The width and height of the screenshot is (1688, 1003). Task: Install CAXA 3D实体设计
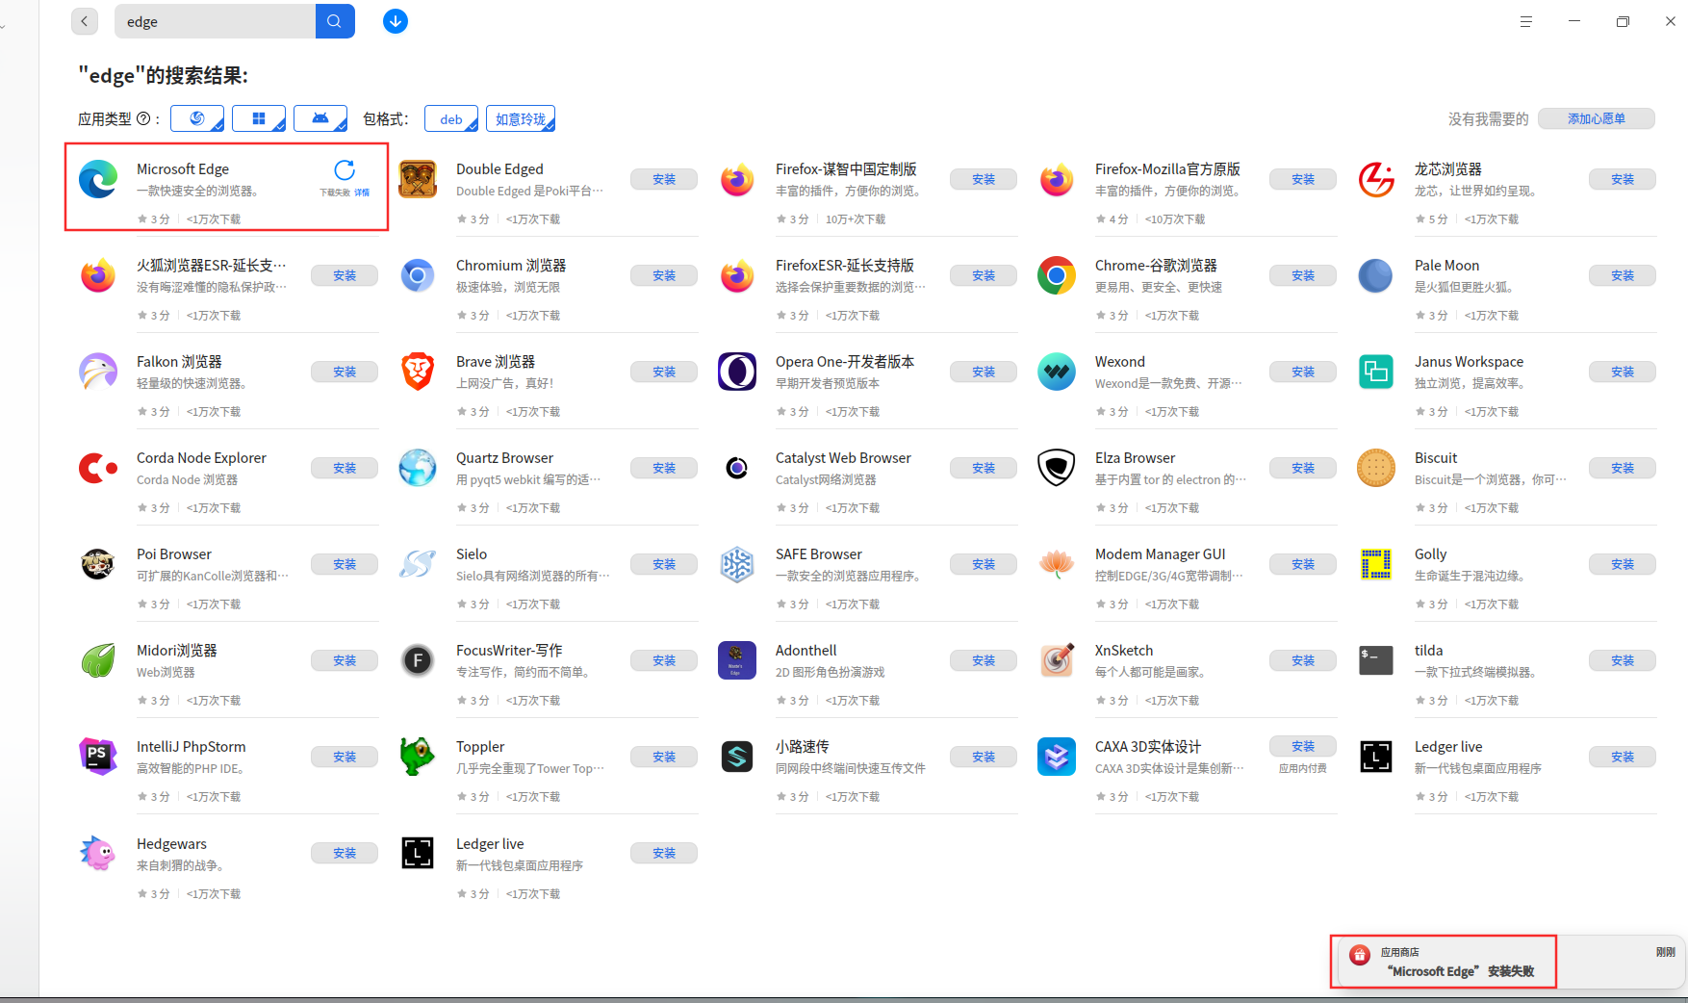tap(1303, 746)
